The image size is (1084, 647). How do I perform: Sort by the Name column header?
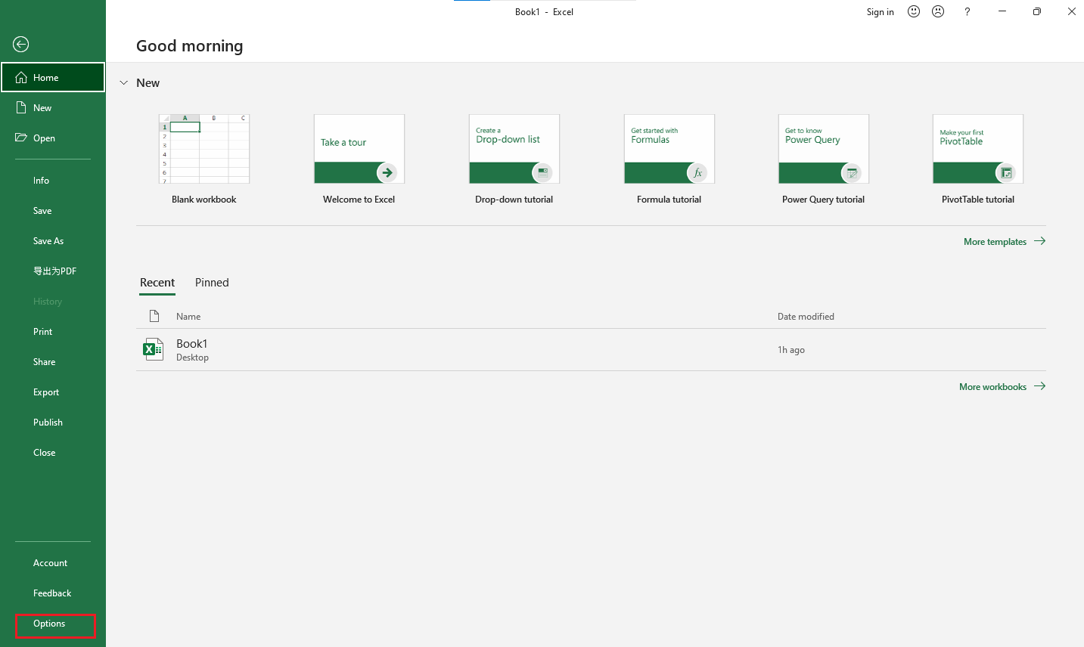(x=188, y=317)
